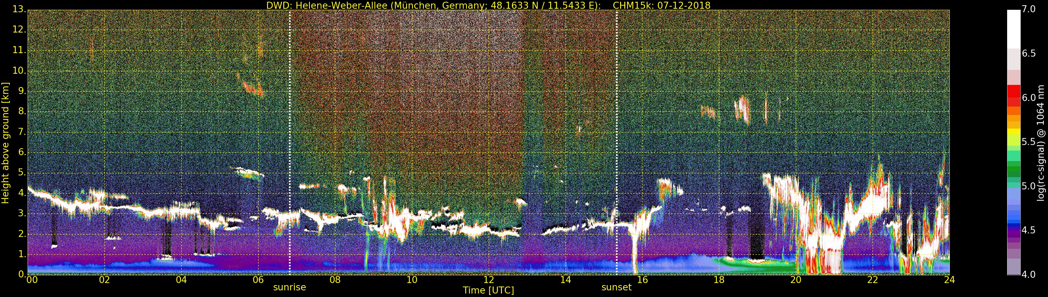Click the height tick label '6.'
1048x297 pixels.
click(22, 152)
